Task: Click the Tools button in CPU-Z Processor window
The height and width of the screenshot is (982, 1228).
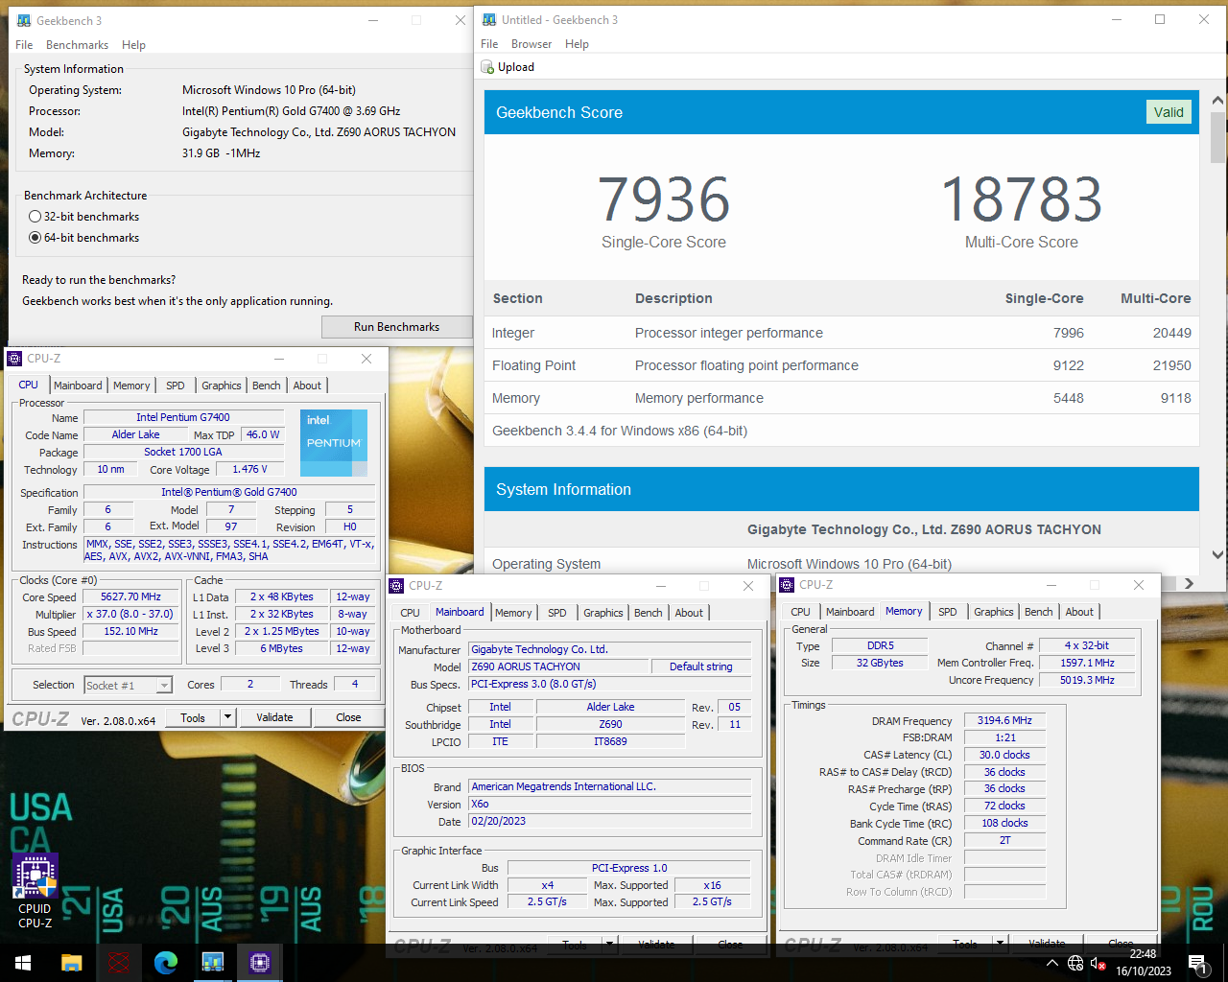Action: click(193, 717)
